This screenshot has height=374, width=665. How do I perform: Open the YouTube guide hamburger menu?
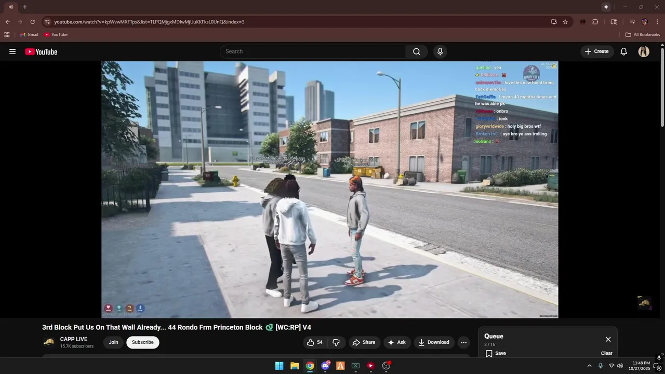point(12,51)
